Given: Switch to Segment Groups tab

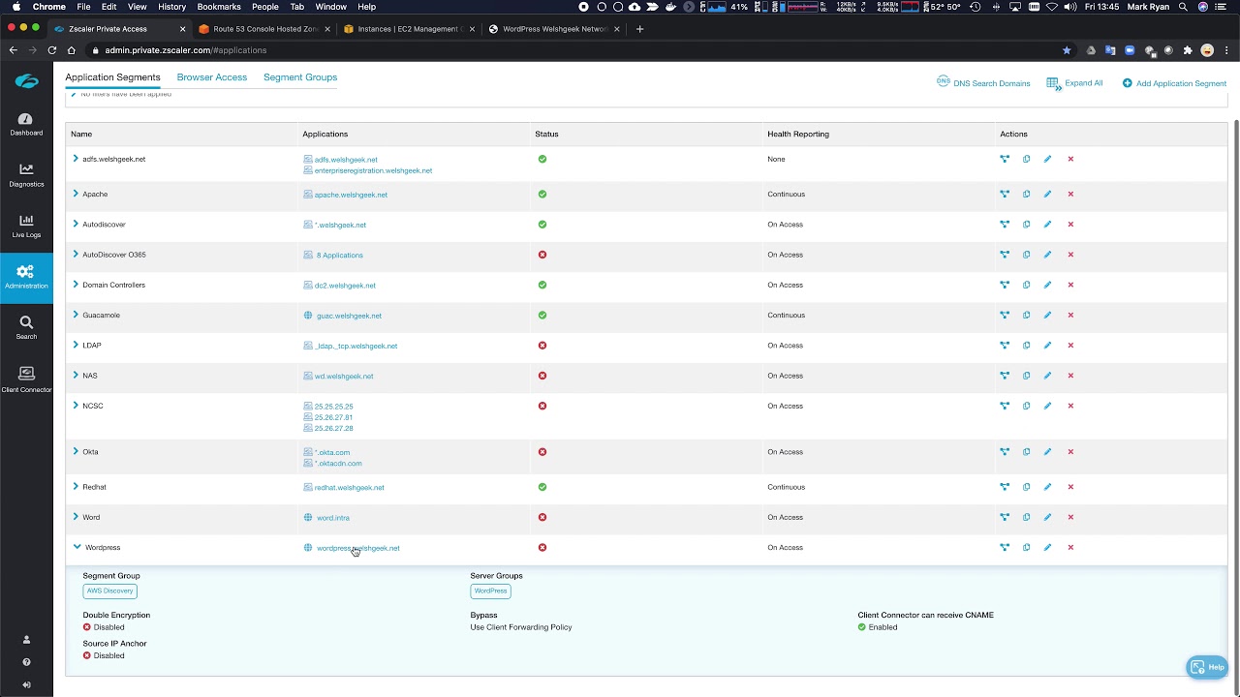Looking at the screenshot, I should [x=300, y=77].
